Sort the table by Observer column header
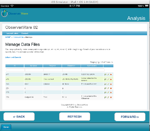This screenshot has height=131, width=150. click(71, 66)
